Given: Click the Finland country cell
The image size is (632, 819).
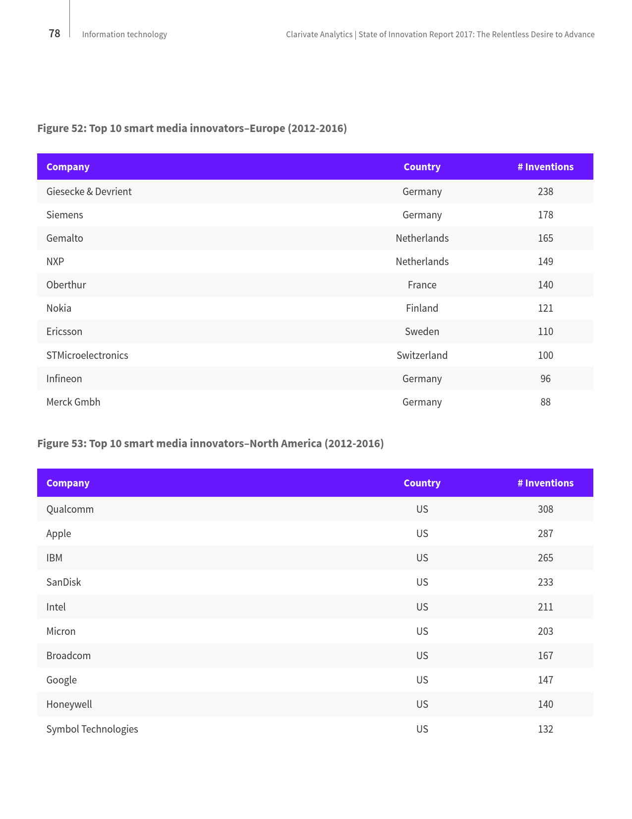Looking at the screenshot, I should [422, 308].
